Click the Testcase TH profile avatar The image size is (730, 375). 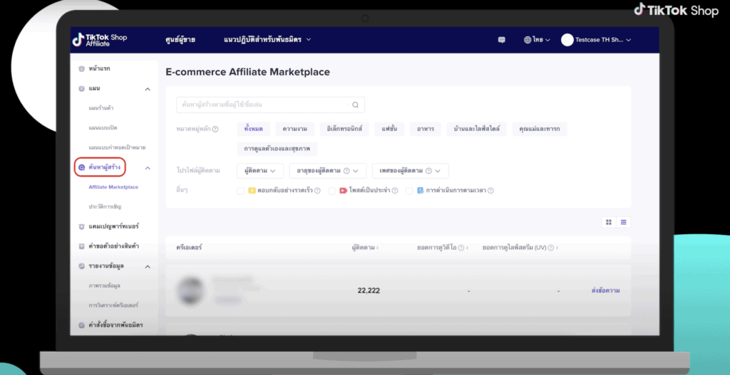point(567,40)
